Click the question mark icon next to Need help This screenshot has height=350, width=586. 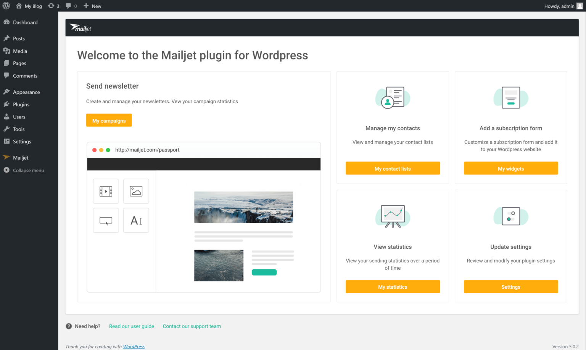click(x=69, y=326)
